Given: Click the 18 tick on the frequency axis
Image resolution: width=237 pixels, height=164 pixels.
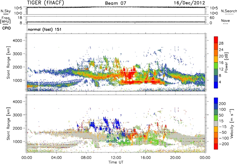Looking at the screenshot, I should coord(20,18).
